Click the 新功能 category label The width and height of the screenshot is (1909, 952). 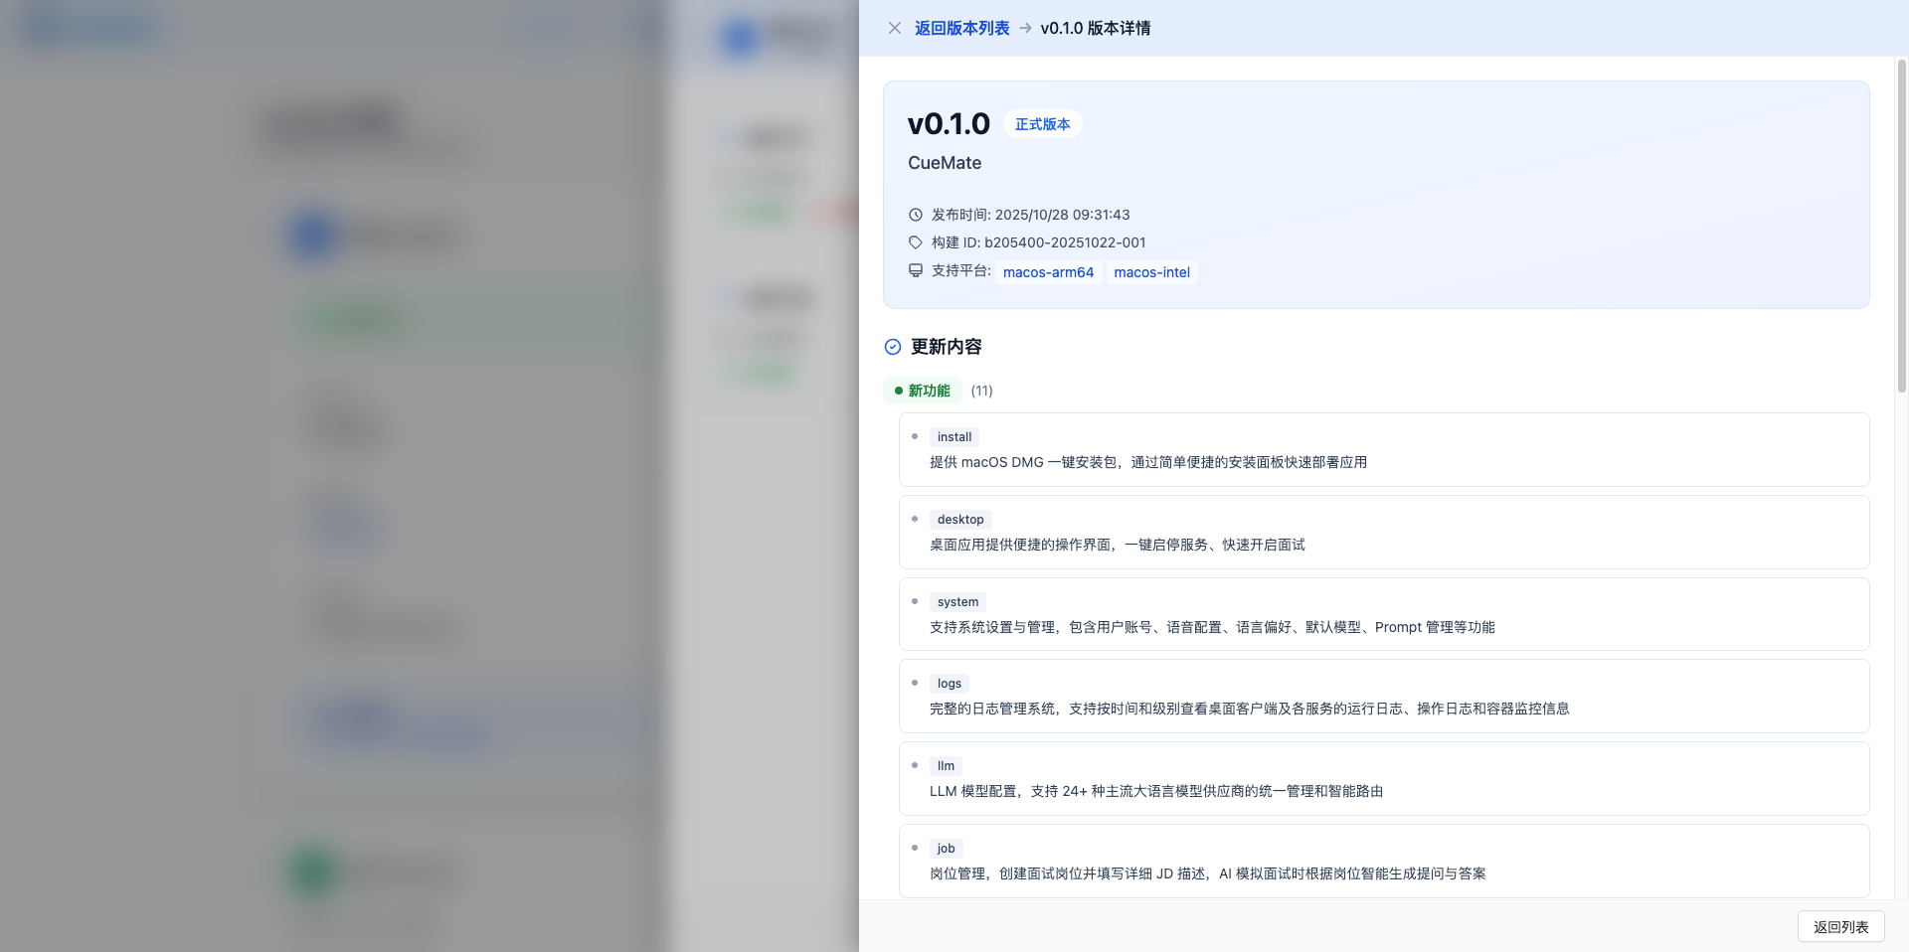[929, 391]
